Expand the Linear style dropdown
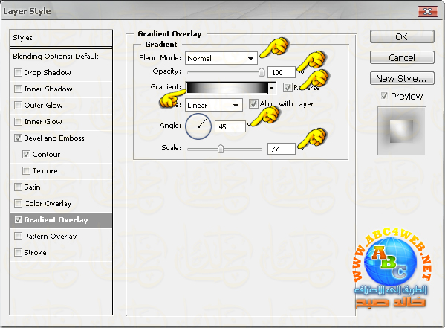The width and height of the screenshot is (445, 328). point(214,105)
